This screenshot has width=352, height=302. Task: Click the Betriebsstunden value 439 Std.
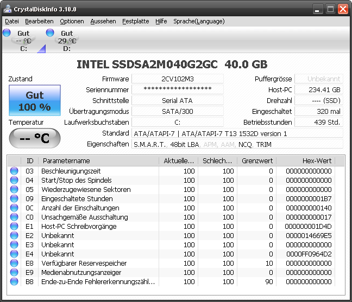(x=319, y=123)
